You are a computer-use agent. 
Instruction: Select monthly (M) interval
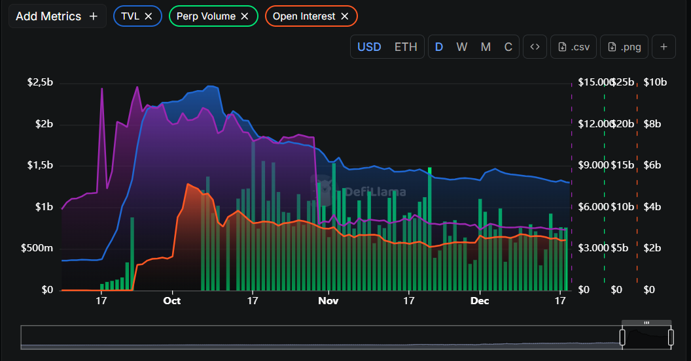(486, 47)
